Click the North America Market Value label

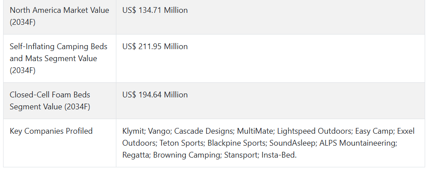coord(59,16)
